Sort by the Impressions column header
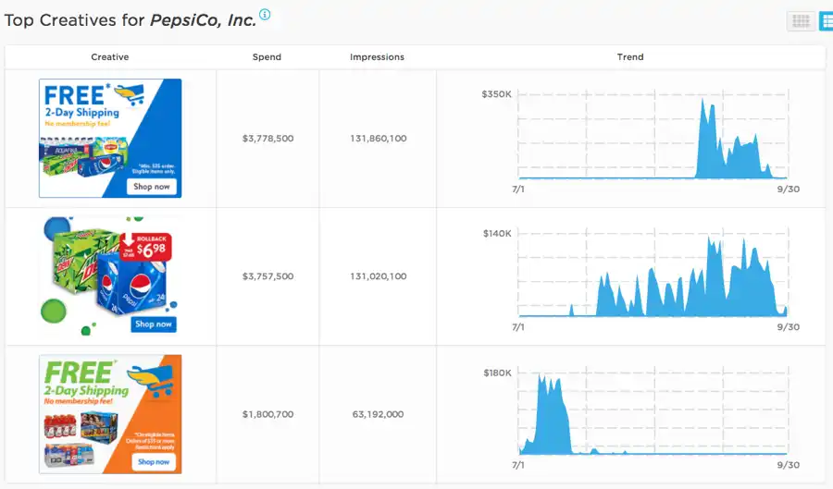This screenshot has height=489, width=833. click(x=377, y=56)
